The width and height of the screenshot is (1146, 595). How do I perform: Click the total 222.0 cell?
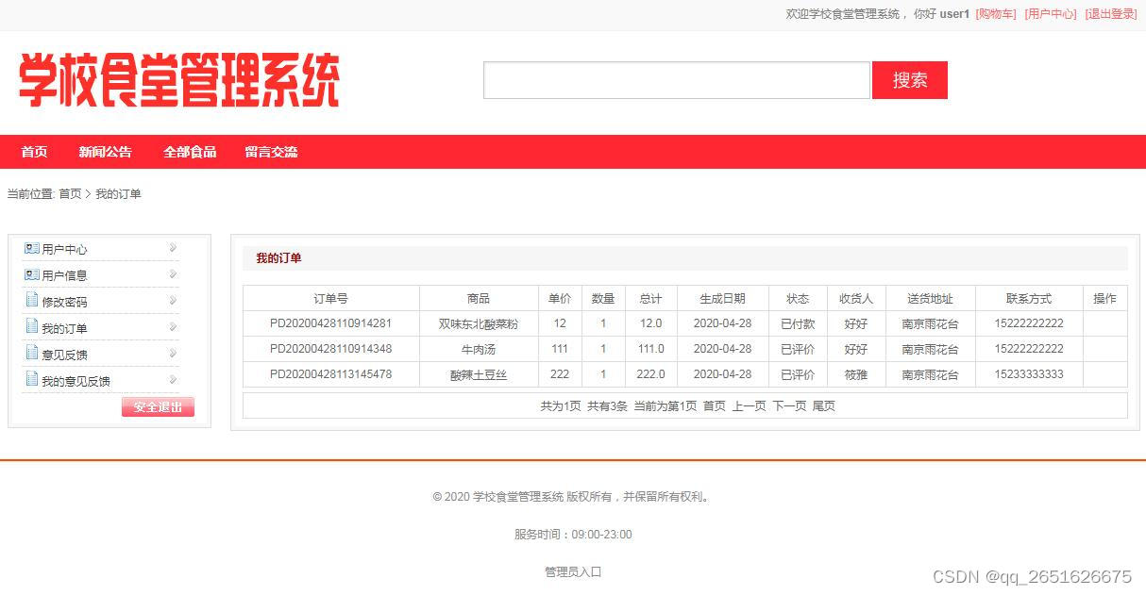tap(651, 374)
